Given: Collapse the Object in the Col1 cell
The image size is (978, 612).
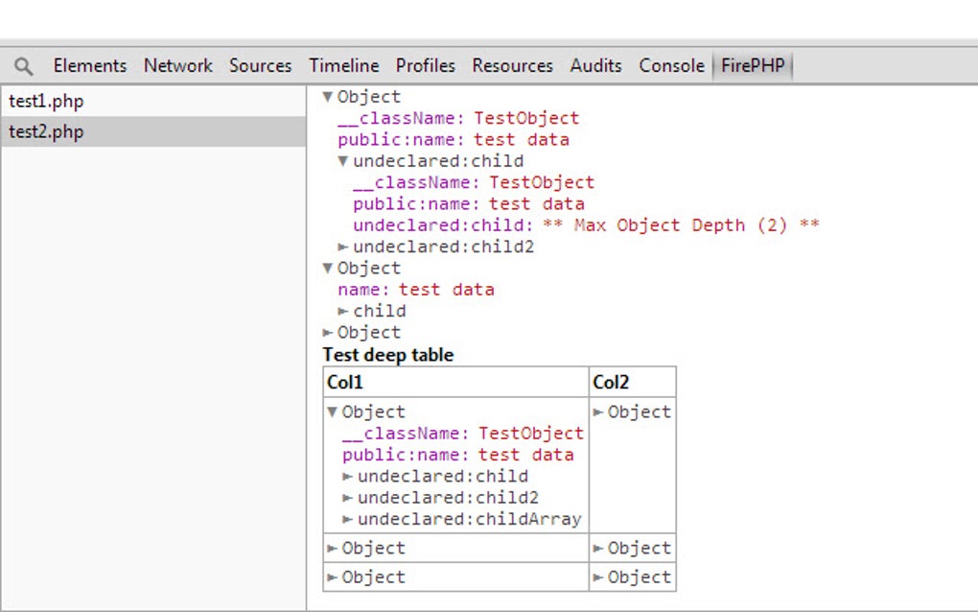Looking at the screenshot, I should 331,412.
